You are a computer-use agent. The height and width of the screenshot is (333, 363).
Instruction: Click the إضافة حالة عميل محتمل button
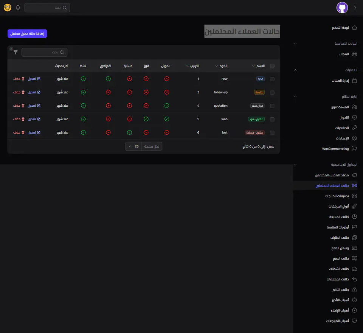point(27,34)
